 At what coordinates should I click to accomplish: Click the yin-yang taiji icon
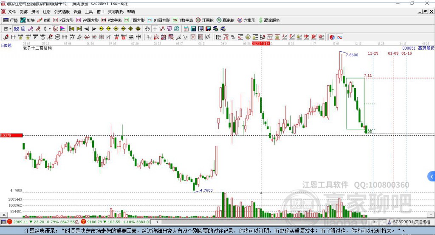coord(332,37)
